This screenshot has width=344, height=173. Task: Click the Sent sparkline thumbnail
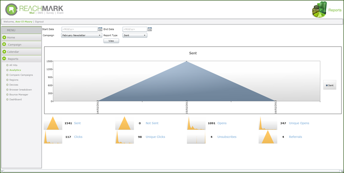click(x=53, y=123)
